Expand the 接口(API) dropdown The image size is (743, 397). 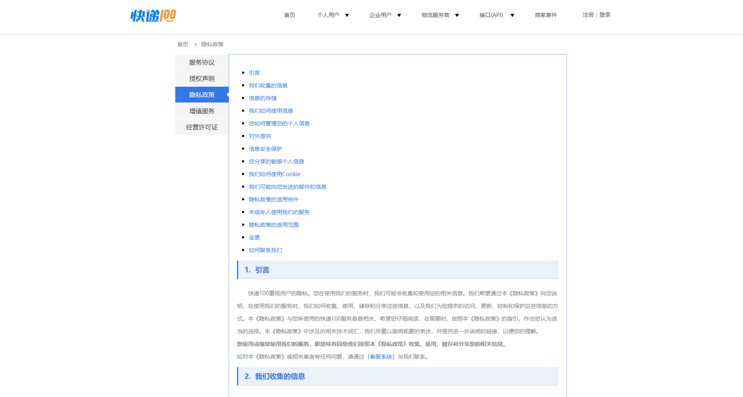(x=491, y=15)
